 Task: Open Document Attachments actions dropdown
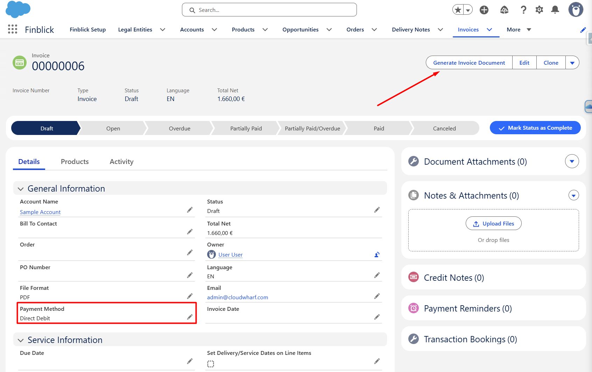pos(572,161)
